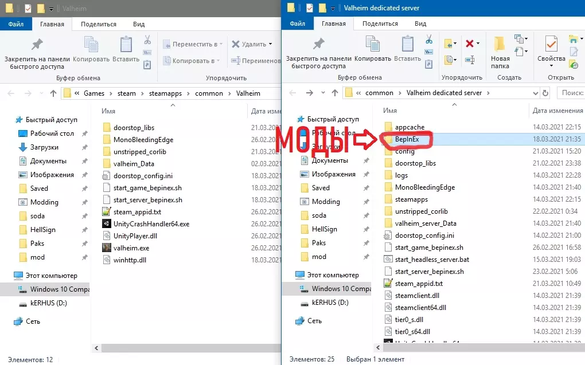This screenshot has height=365, width=585.
Task: Open HellSign in dedicated server window sidebar
Action: (324, 229)
